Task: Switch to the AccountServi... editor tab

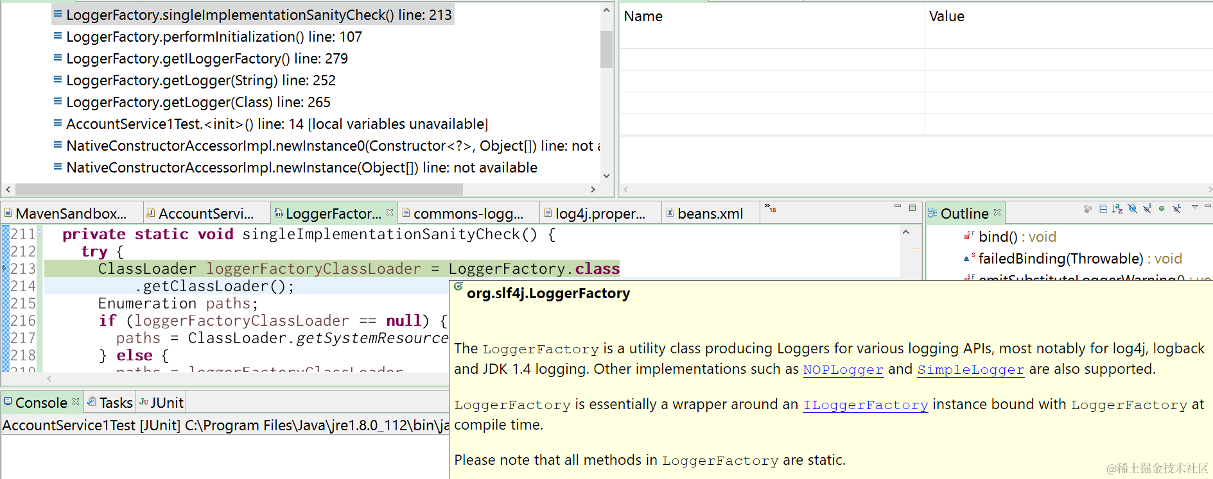Action: pyautogui.click(x=205, y=214)
